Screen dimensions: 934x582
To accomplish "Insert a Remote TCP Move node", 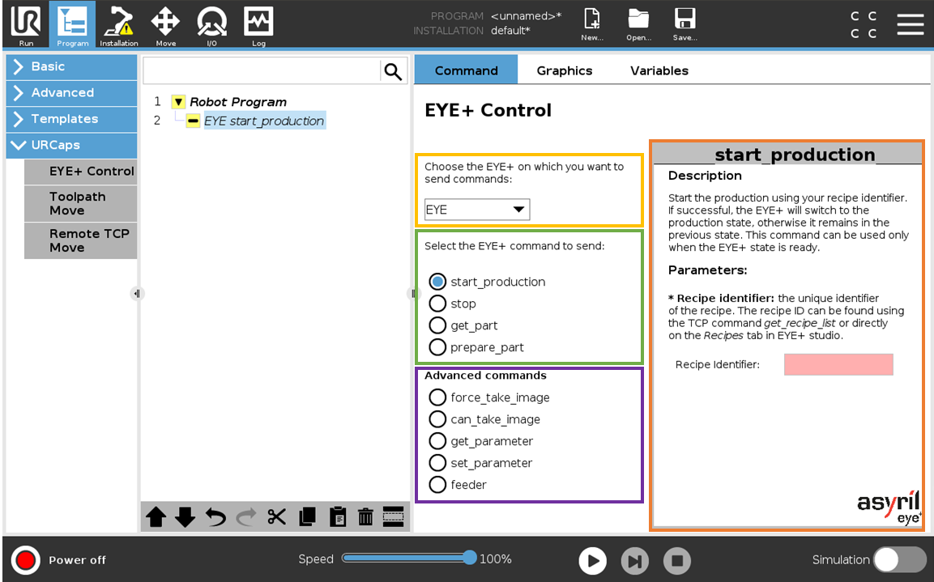I will pyautogui.click(x=81, y=240).
